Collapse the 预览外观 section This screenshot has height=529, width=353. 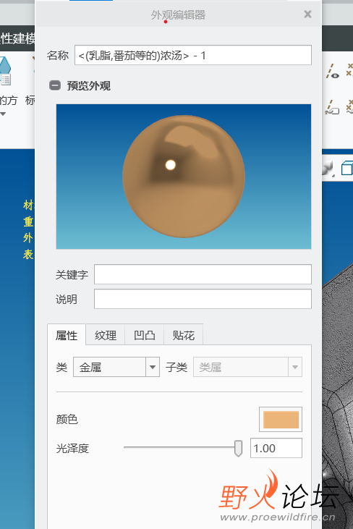[x=55, y=85]
